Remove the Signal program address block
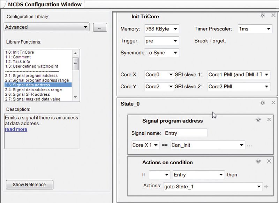The height and width of the screenshot is (203, 279). point(269,119)
